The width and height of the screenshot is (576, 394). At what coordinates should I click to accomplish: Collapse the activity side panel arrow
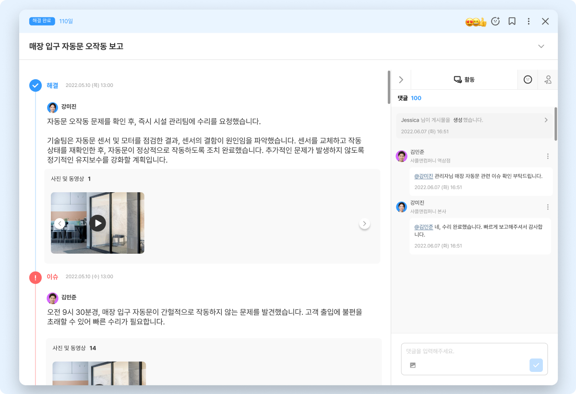click(401, 80)
